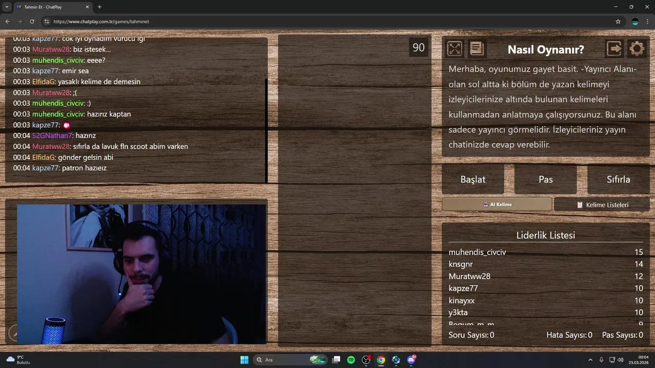This screenshot has height=368, width=655.
Task: Bookmark this page with the star
Action: click(x=618, y=21)
